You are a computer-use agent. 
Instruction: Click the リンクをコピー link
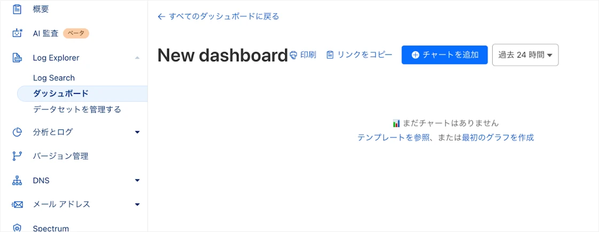coord(359,55)
